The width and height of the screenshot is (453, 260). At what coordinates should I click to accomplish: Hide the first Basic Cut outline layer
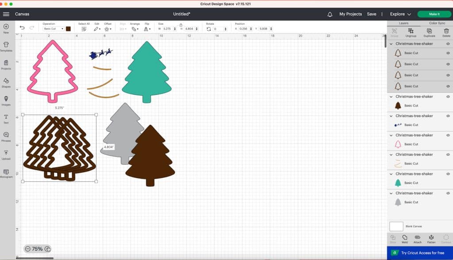click(x=448, y=53)
